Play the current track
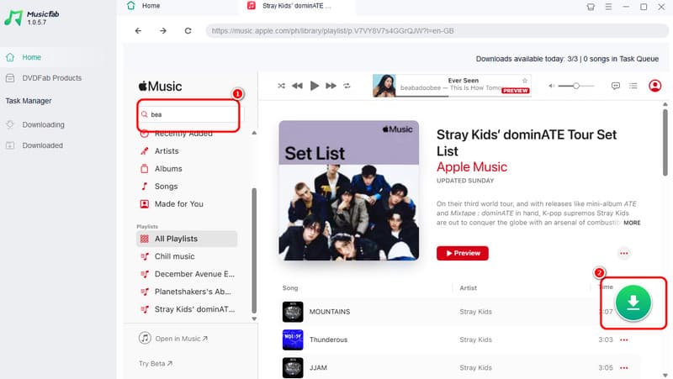The width and height of the screenshot is (673, 379). [314, 86]
